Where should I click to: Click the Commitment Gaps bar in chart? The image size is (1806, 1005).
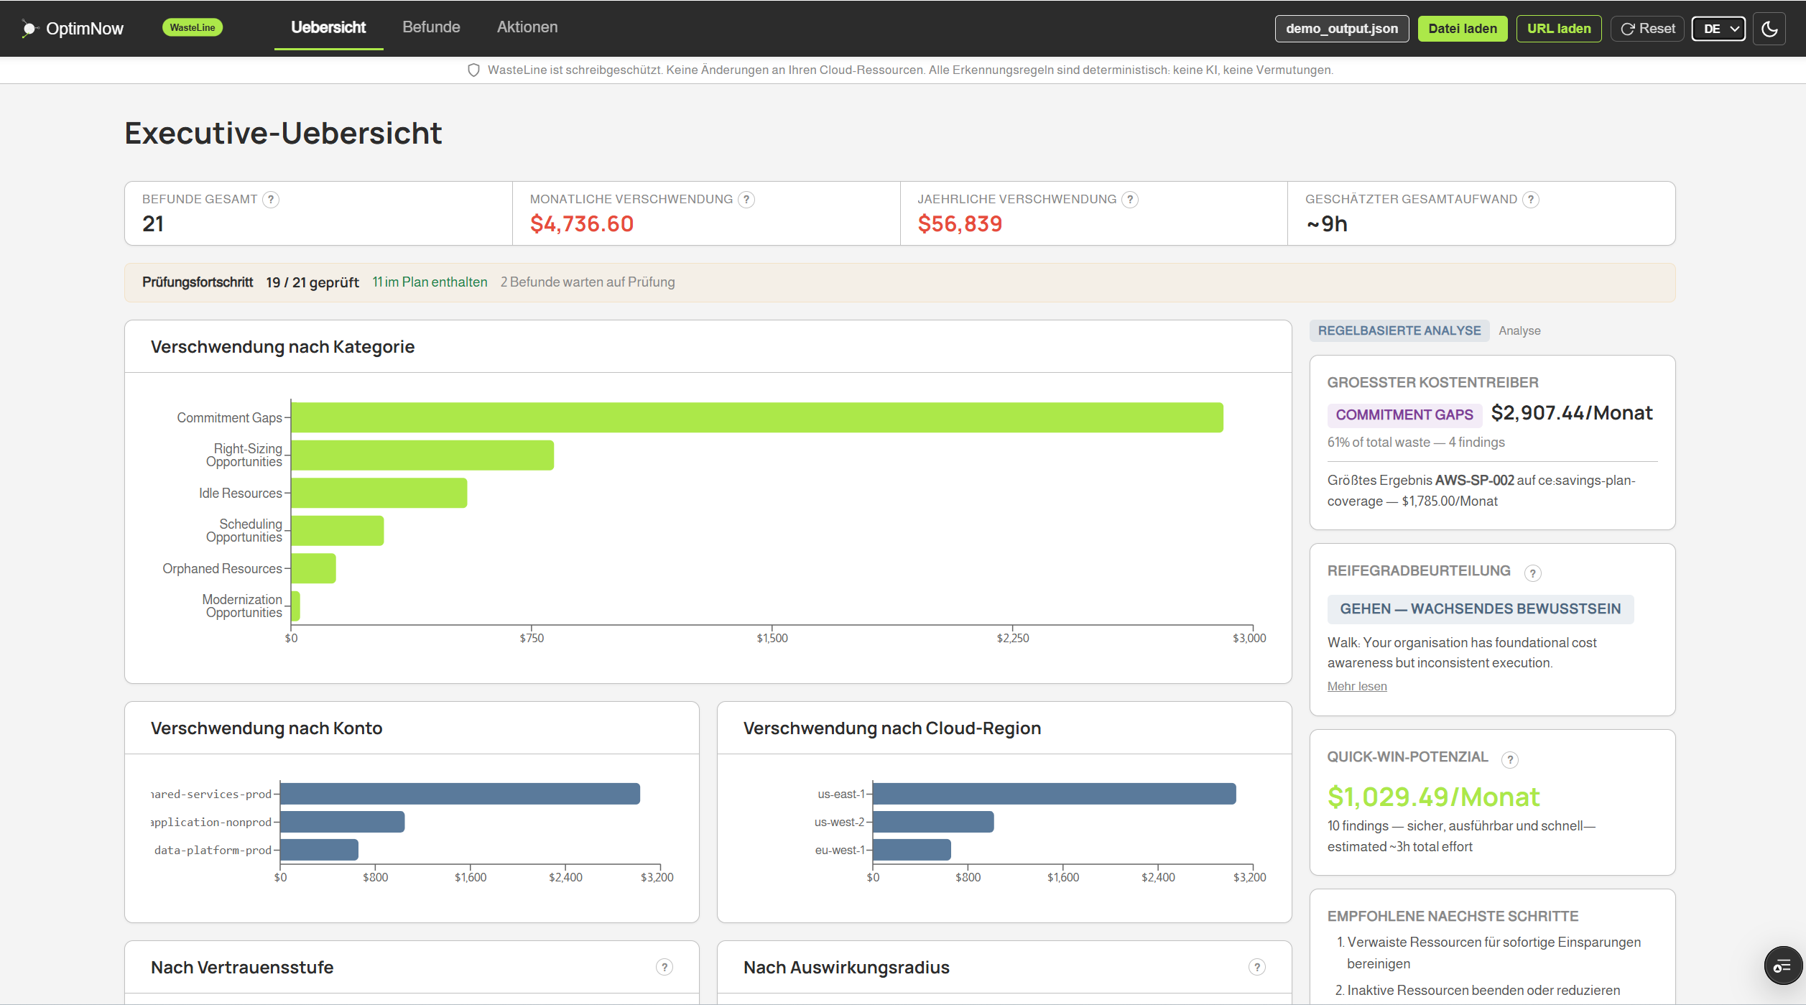(x=756, y=417)
